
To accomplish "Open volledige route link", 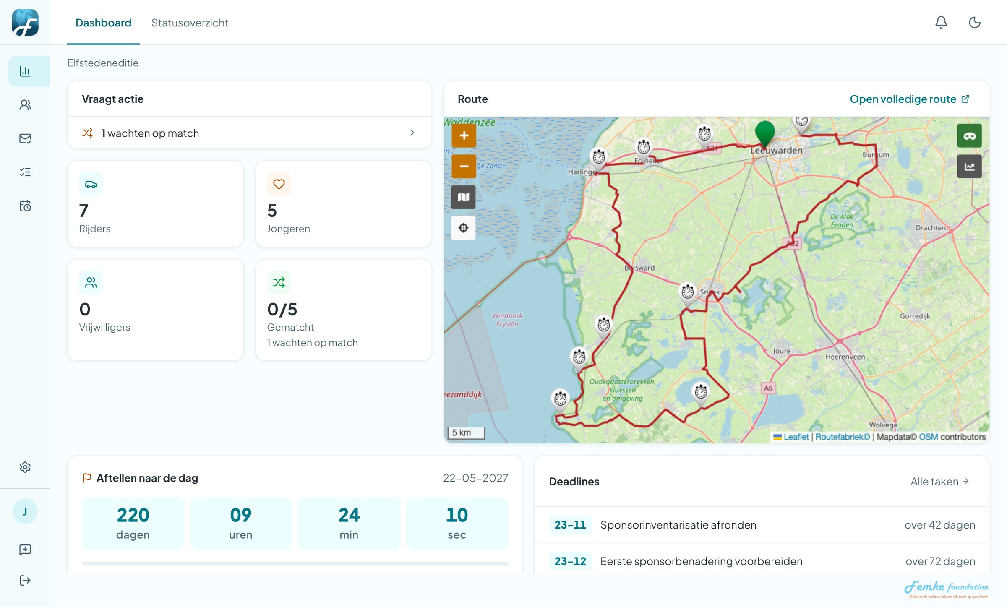I will click(x=910, y=99).
